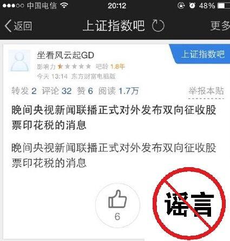
Task: Tap 赞 6 likes count
Action: click(85, 91)
